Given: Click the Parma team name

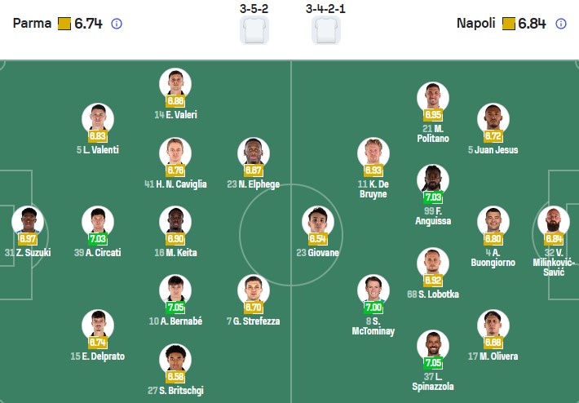Looking at the screenshot, I should [32, 24].
